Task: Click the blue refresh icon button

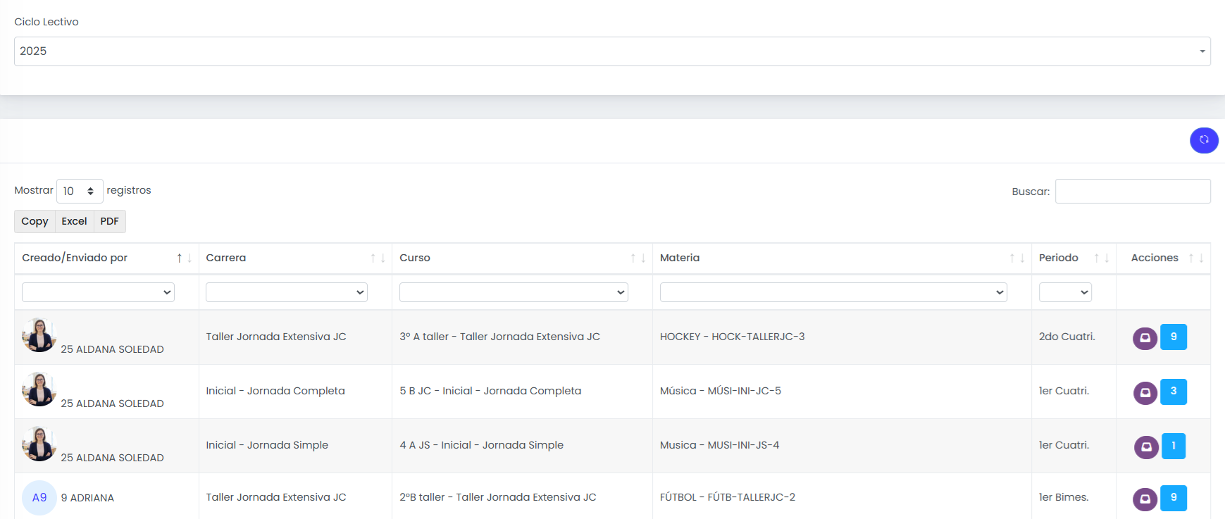Action: click(1204, 139)
